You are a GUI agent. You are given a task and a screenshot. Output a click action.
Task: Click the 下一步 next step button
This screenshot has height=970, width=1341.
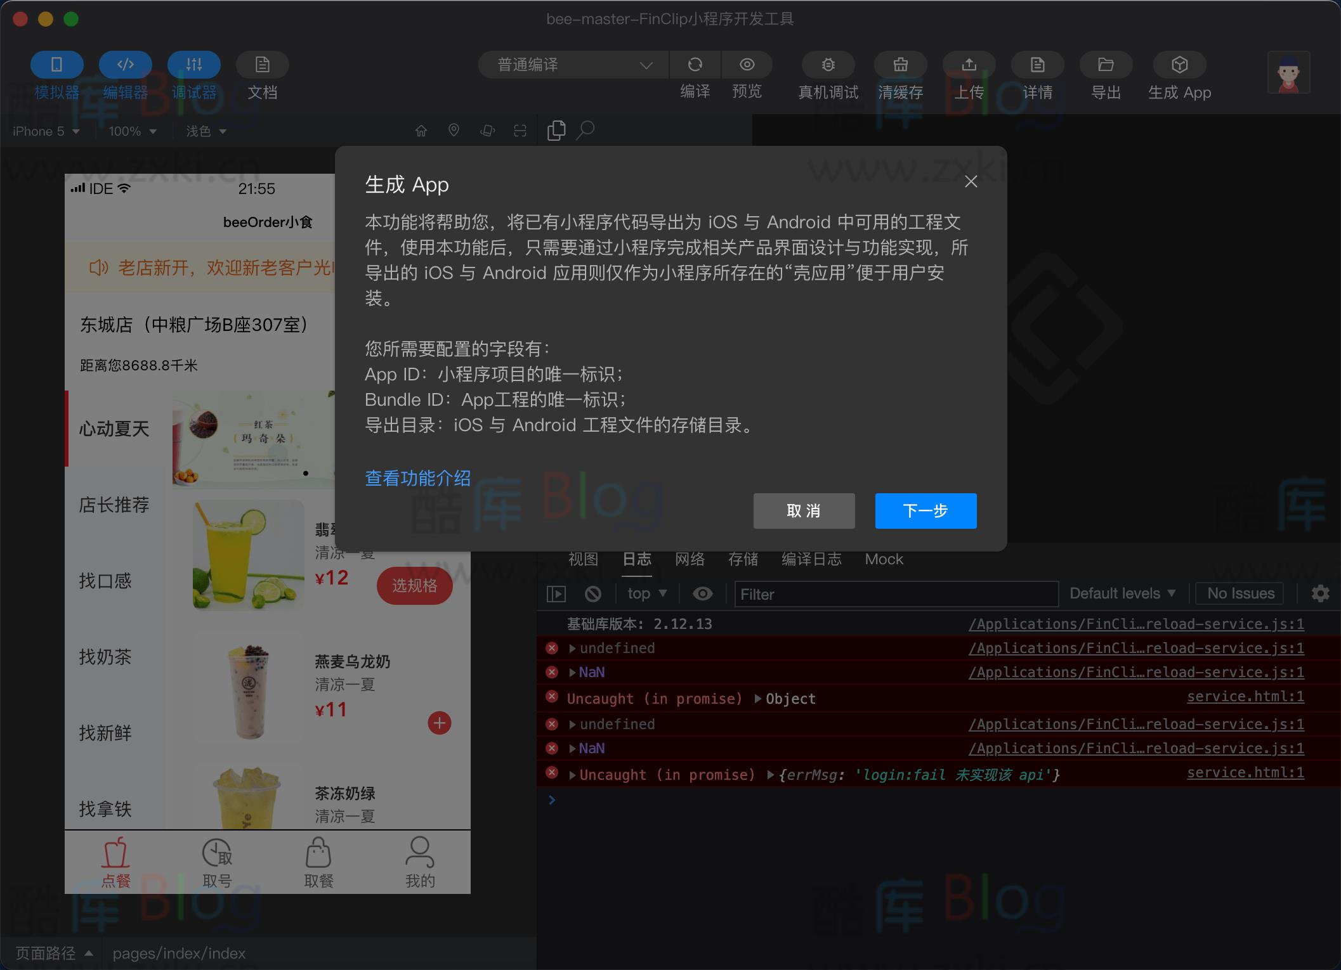point(925,511)
